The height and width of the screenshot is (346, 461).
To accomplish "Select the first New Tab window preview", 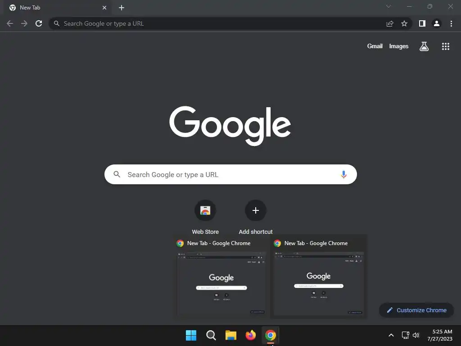I will click(x=221, y=277).
